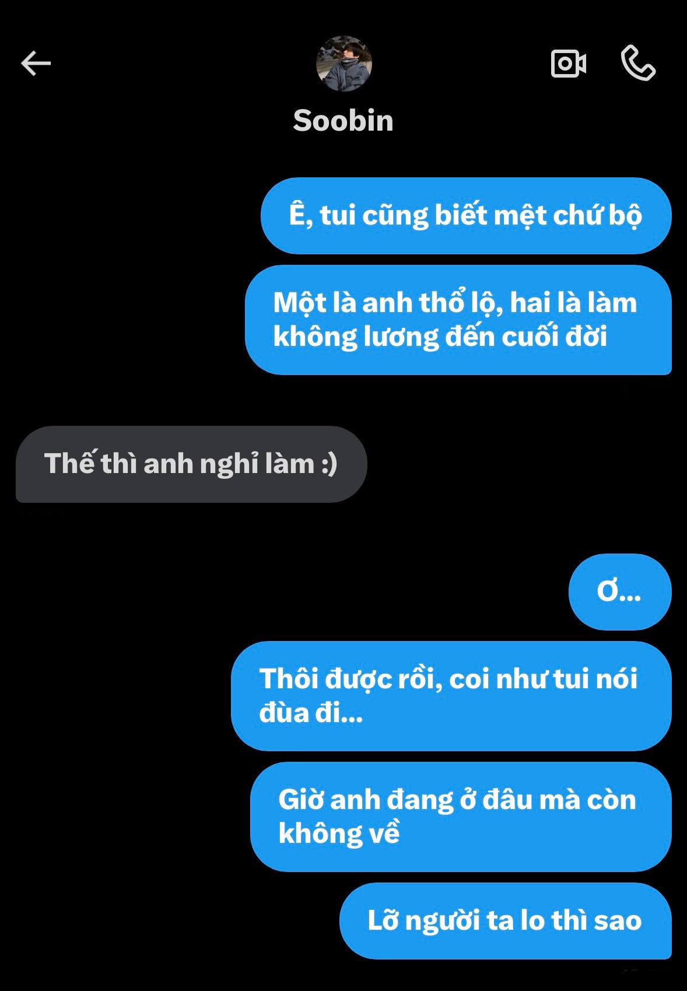The height and width of the screenshot is (991, 687).
Task: Tap "không về" line in the message bubble
Action: click(339, 833)
